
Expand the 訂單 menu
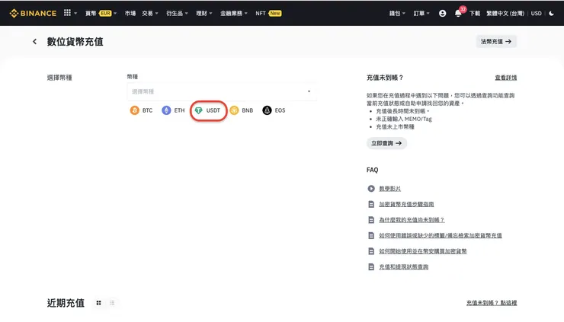421,13
